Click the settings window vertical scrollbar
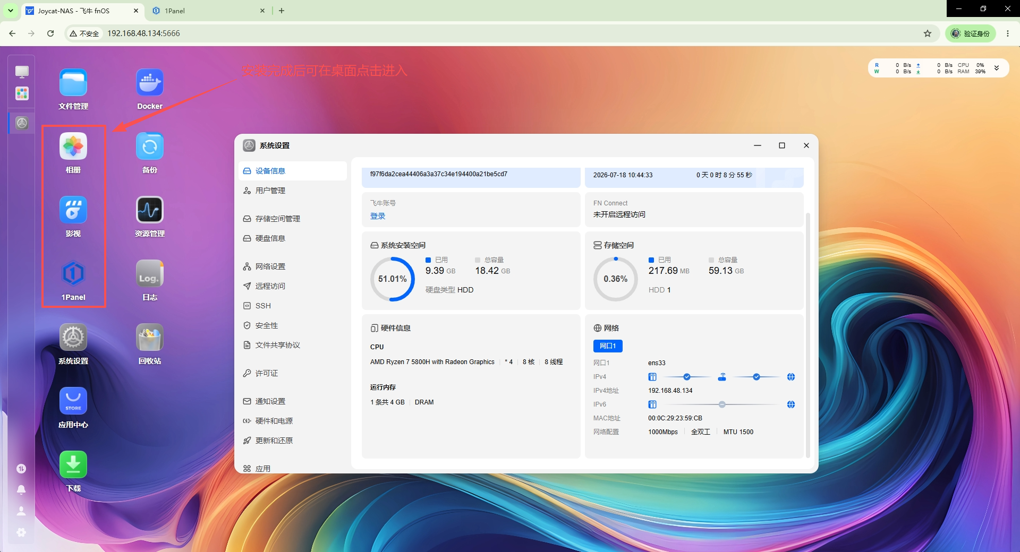This screenshot has width=1020, height=552. coord(808,334)
